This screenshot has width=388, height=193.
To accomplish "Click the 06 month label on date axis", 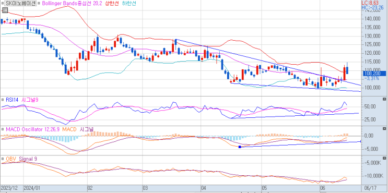I will click(x=322, y=188).
